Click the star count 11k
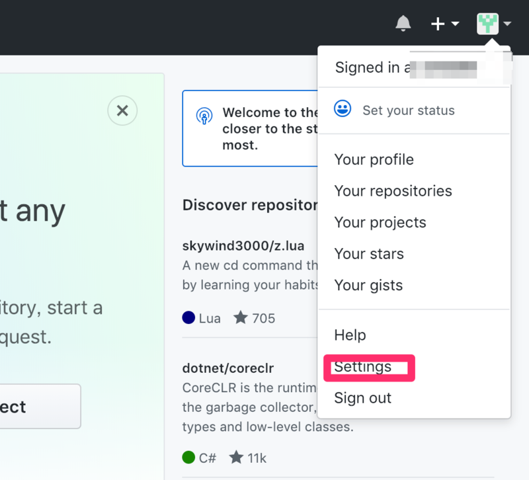529x480 pixels. [257, 458]
